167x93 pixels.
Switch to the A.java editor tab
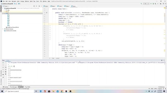click(x=46, y=6)
